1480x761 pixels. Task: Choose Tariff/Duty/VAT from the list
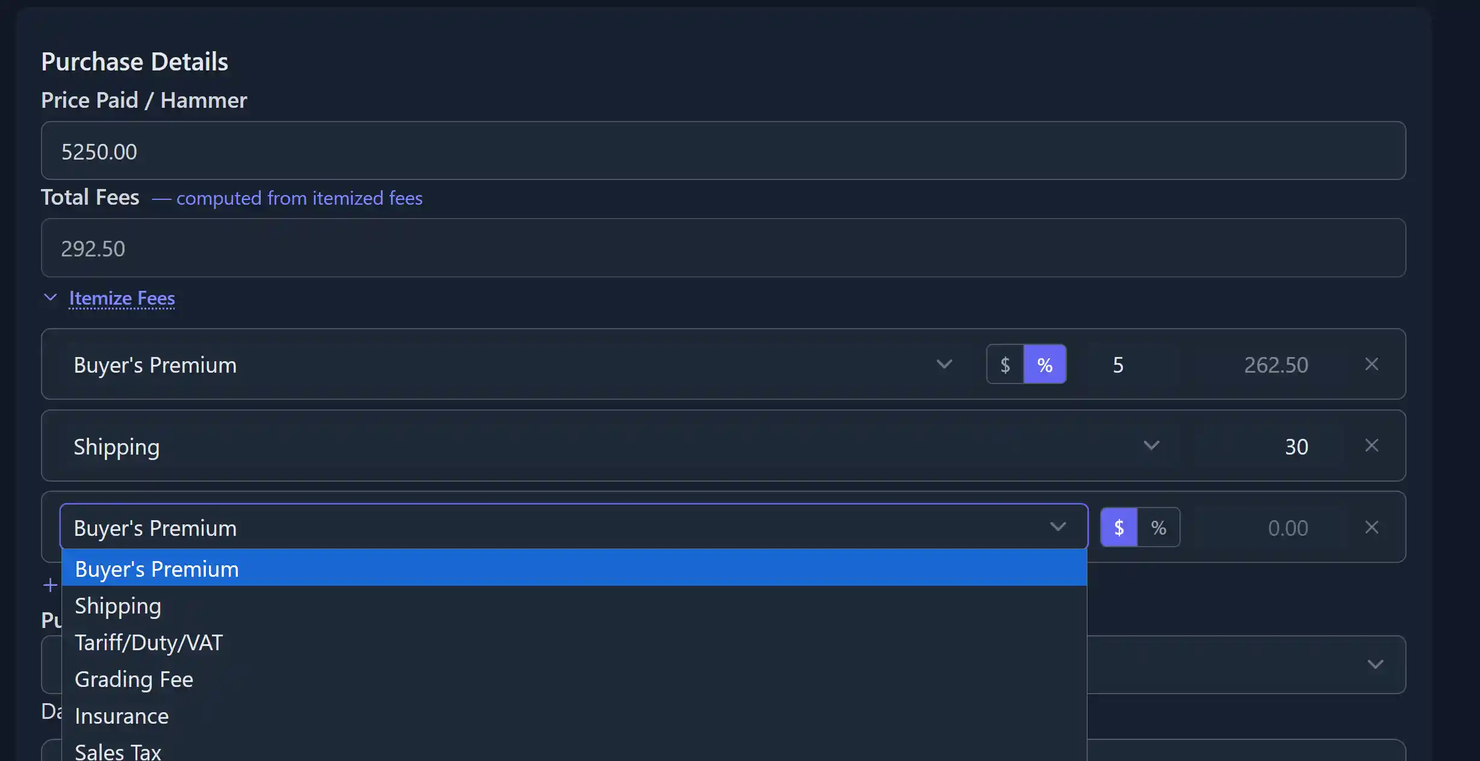149,642
